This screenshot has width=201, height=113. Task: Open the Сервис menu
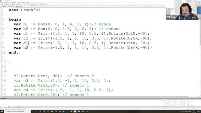pyautogui.click(x=19, y=3)
